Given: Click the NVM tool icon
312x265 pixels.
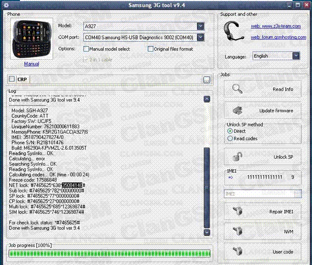Looking at the screenshot, I should [238, 231].
